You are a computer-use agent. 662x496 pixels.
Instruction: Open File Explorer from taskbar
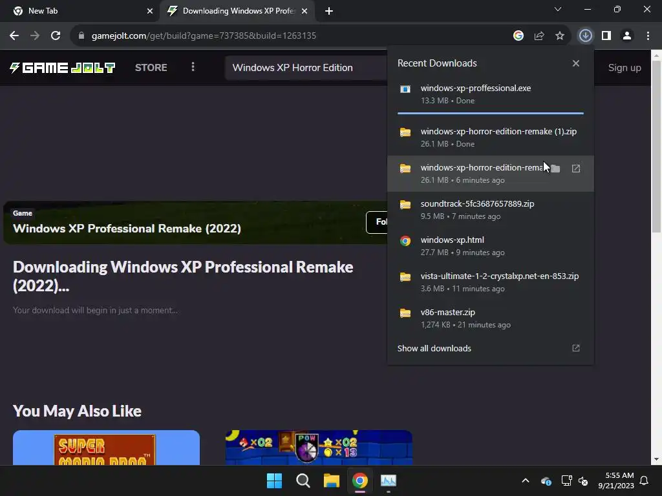pyautogui.click(x=332, y=480)
